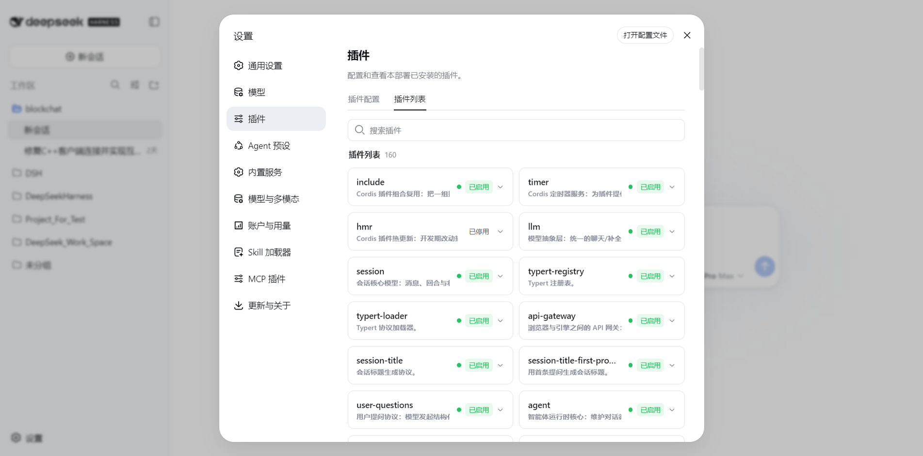Screen dimensions: 923x456
Task: Toggle 已启用 status of typert-loader plugin
Action: coord(479,320)
